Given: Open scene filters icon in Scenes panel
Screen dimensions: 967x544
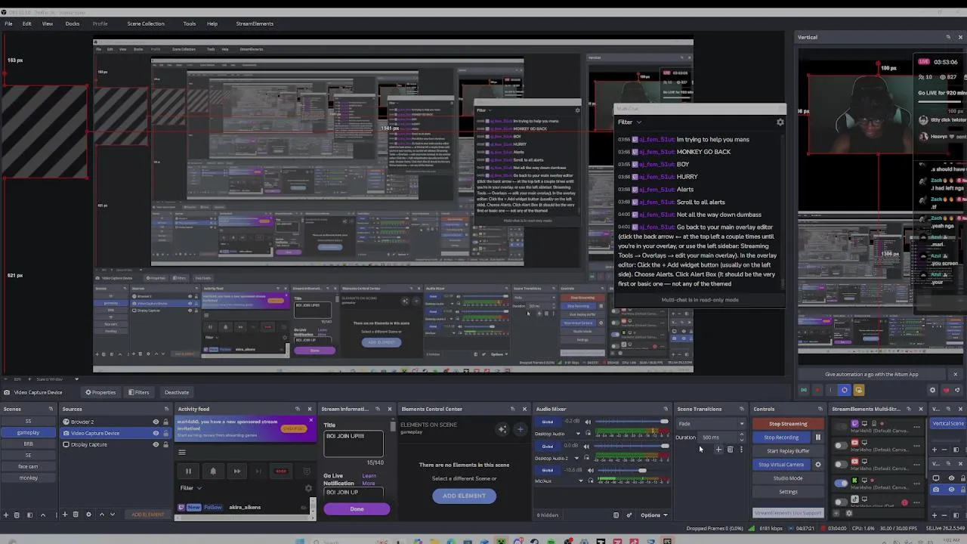Looking at the screenshot, I should [x=29, y=515].
